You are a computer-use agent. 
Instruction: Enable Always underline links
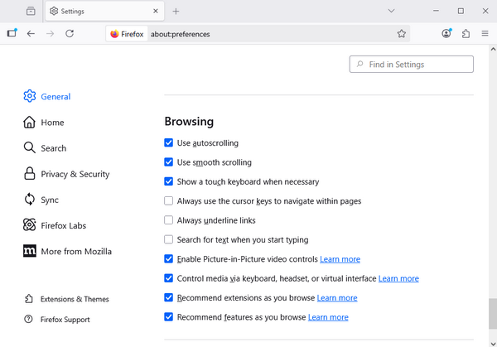(x=169, y=220)
